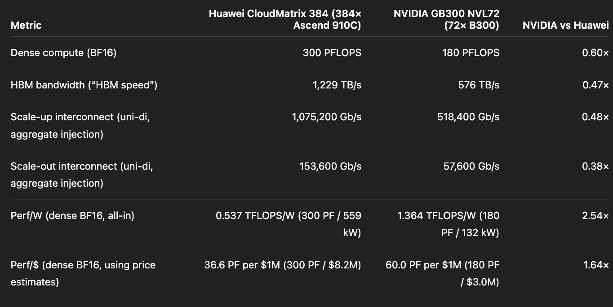This screenshot has width=613, height=307.
Task: Select the Huawei CloudMatrix 384 column header
Action: pyautogui.click(x=285, y=19)
